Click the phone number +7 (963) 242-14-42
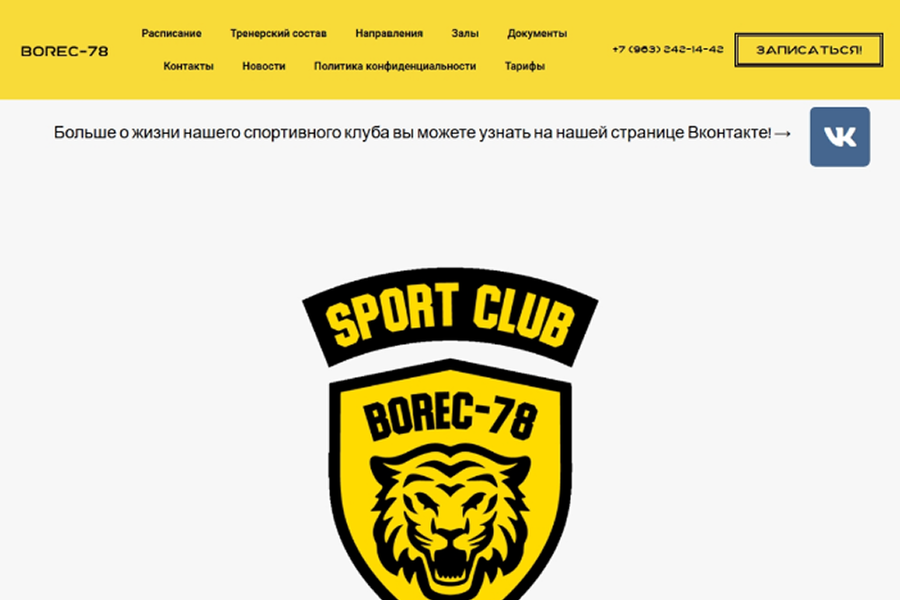Screen dimensions: 900x600 click(x=667, y=50)
